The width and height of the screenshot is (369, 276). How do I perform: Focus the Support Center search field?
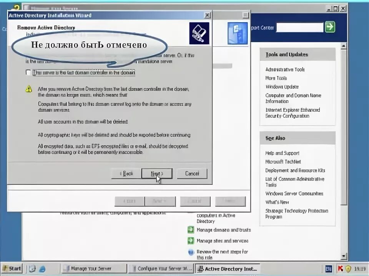tap(300, 27)
